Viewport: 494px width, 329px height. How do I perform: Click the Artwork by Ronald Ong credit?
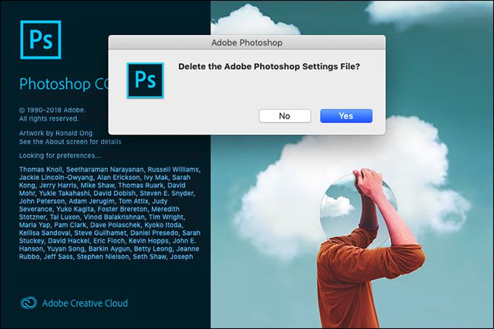55,133
